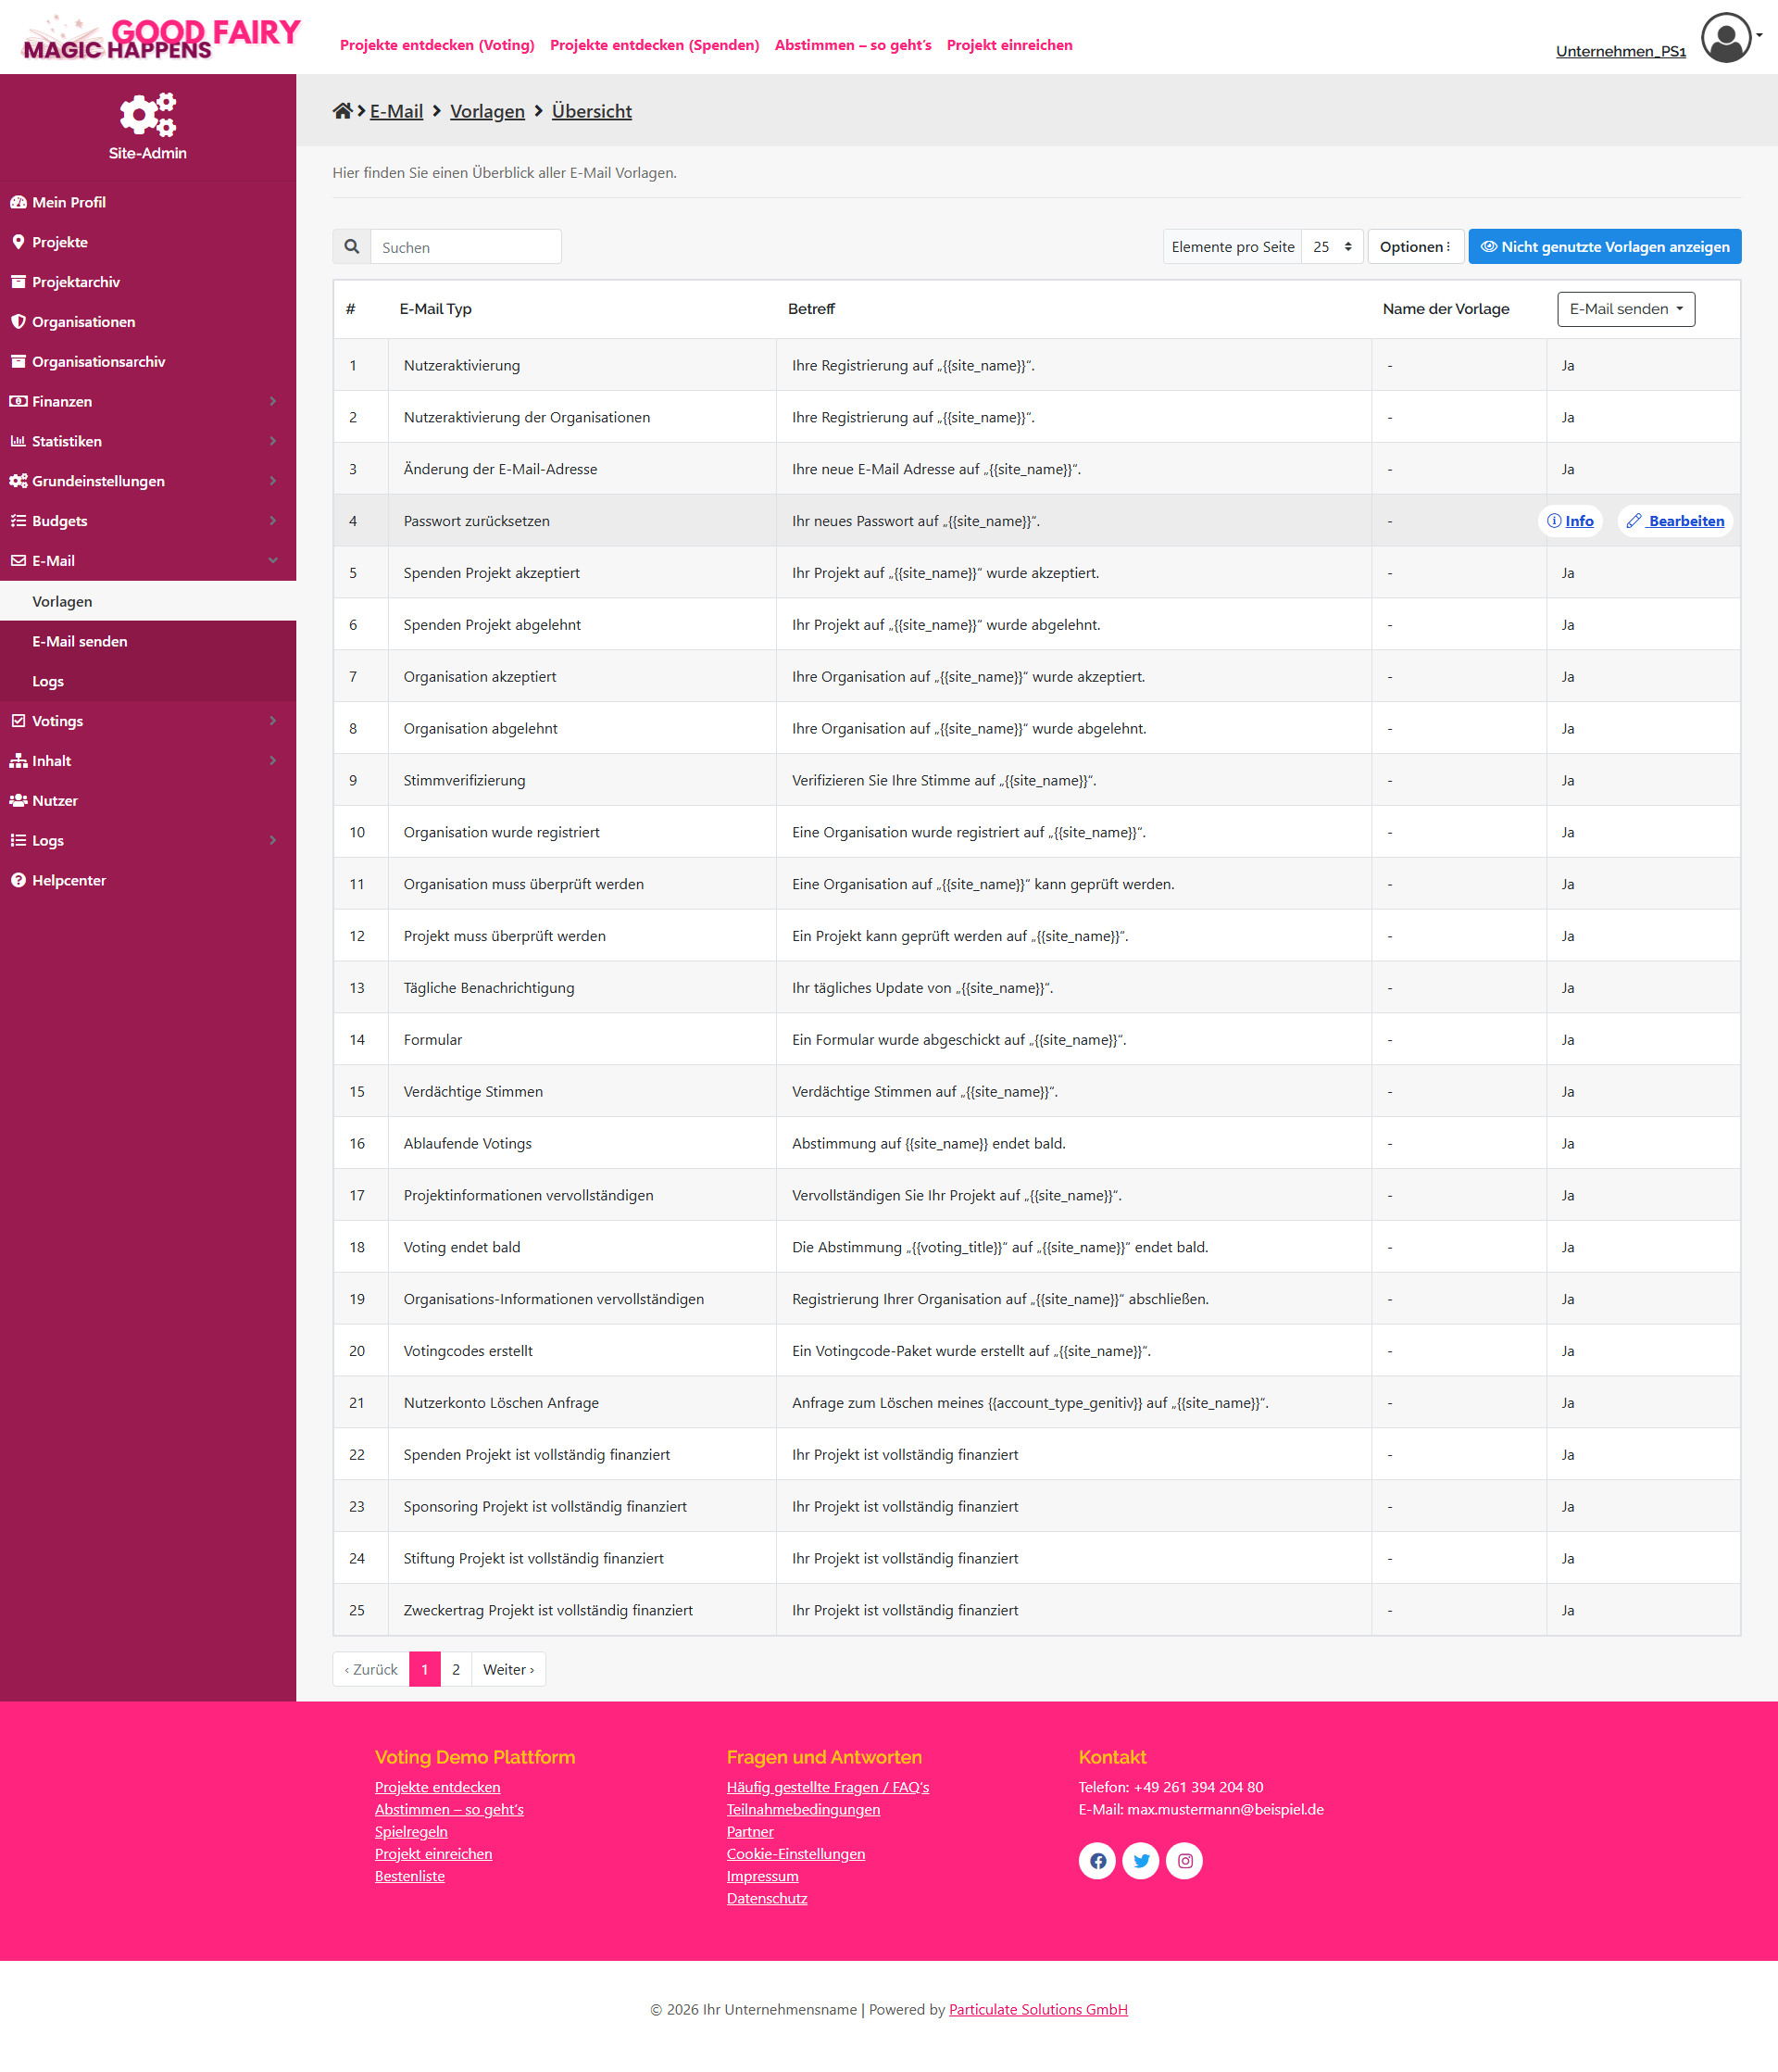Open the Instagram icon in footer

click(1184, 1861)
